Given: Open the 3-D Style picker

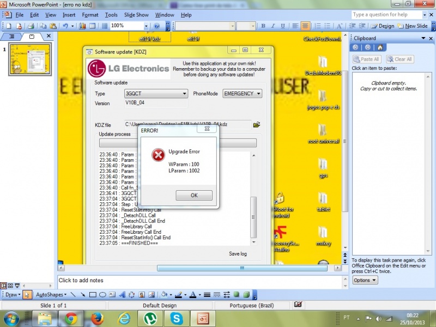Looking at the screenshot, I should pos(246,294).
